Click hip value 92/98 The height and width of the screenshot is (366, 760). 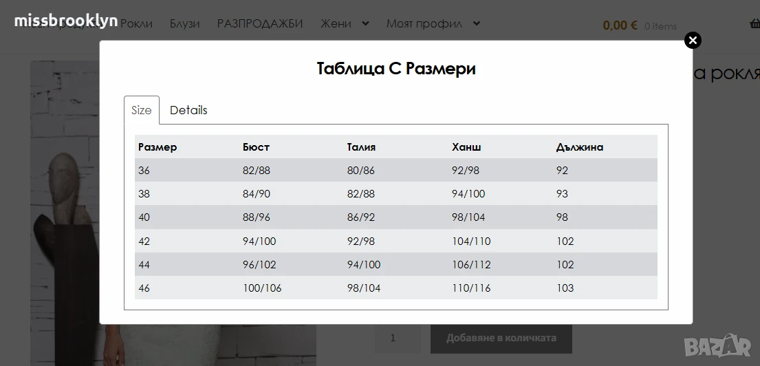coord(466,170)
